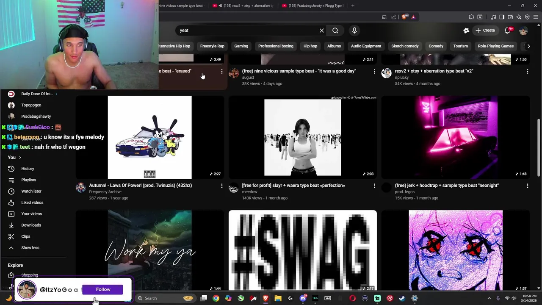Open browser extensions puzzle icon
The width and height of the screenshot is (542, 305).
tap(471, 17)
